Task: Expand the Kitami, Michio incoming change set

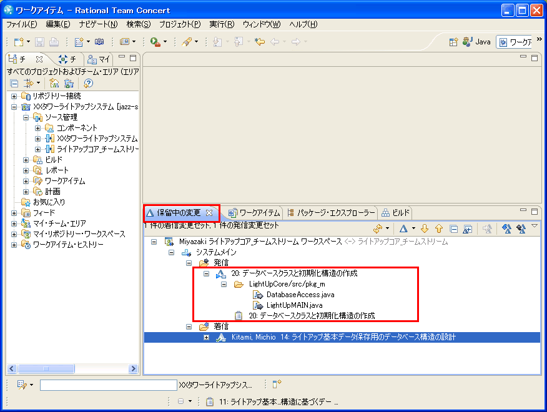Action: tap(206, 337)
